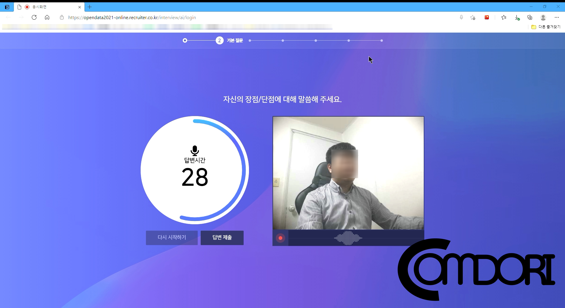Click the red recording indicator button
565x308 pixels.
pyautogui.click(x=280, y=238)
